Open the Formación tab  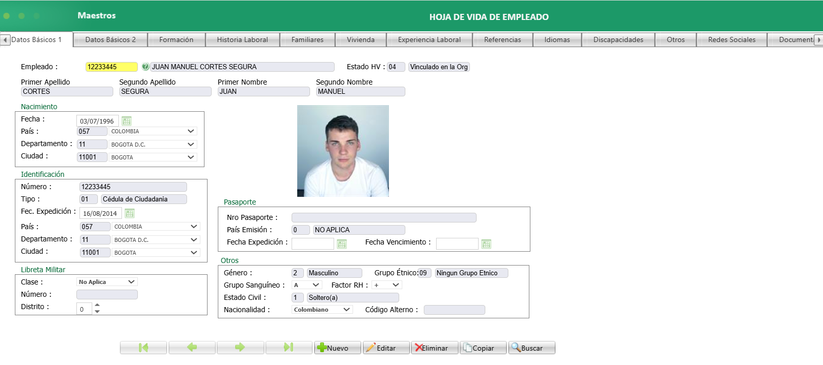(176, 39)
